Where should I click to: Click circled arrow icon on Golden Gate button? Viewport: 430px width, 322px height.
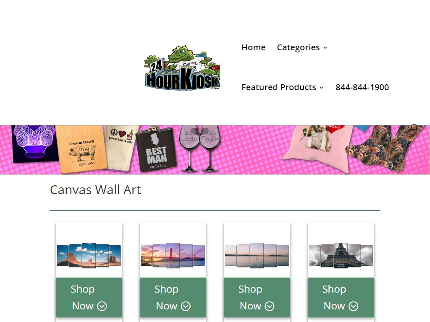point(186,306)
